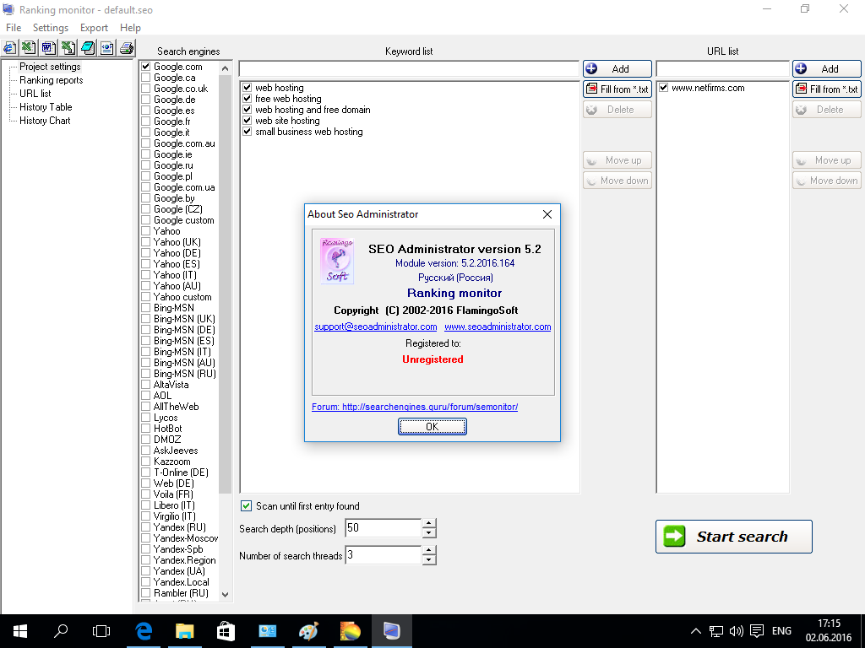Open the Help menu
The width and height of the screenshot is (865, 648).
coord(130,28)
